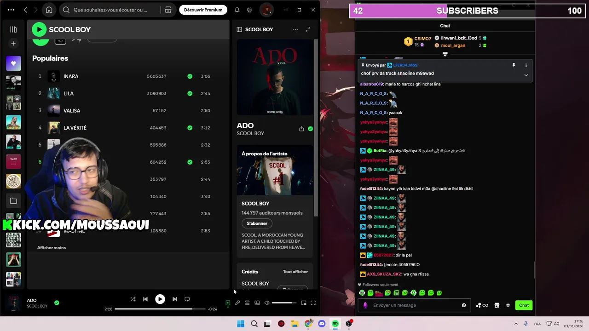Expand now playing view fullscreen
Screen dimensions: 589x331
(308, 29)
